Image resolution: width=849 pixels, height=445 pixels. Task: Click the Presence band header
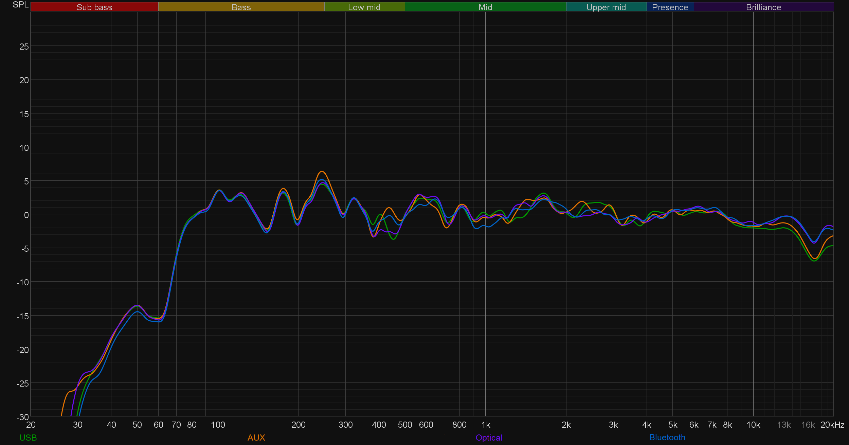(670, 7)
